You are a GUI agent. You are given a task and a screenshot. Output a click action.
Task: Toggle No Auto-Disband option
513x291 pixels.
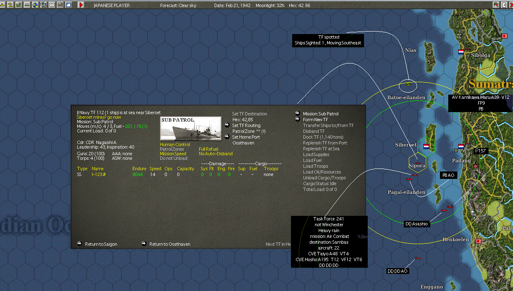(x=216, y=154)
